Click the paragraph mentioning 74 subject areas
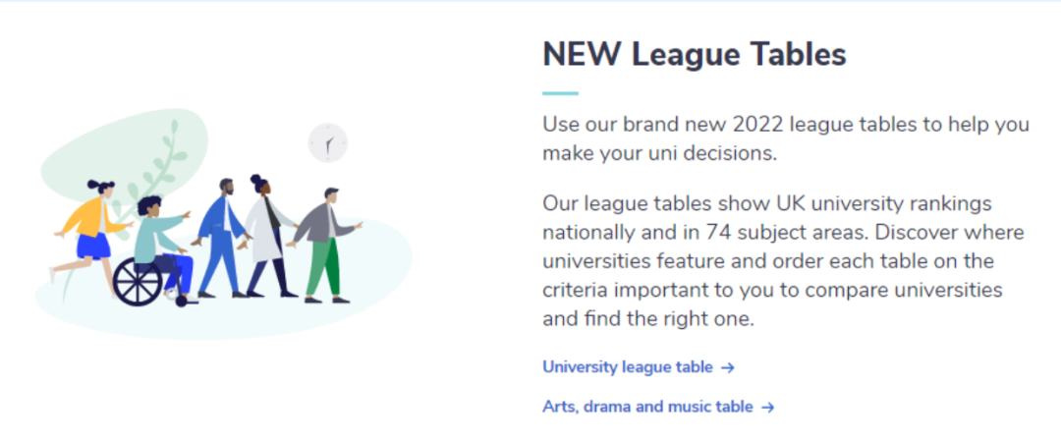The width and height of the screenshot is (1061, 441). click(783, 261)
